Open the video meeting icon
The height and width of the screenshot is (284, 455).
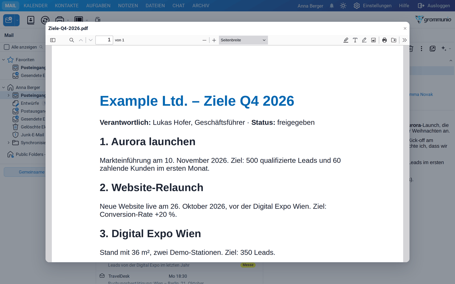98,20
